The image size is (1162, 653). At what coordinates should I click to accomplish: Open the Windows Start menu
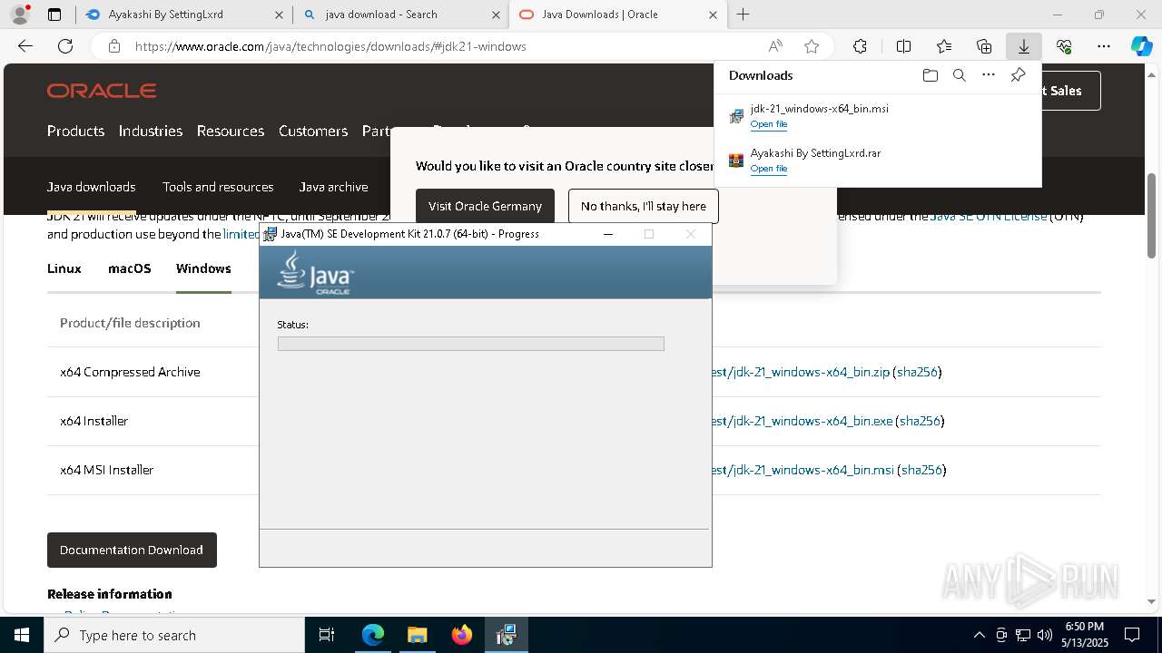[22, 635]
